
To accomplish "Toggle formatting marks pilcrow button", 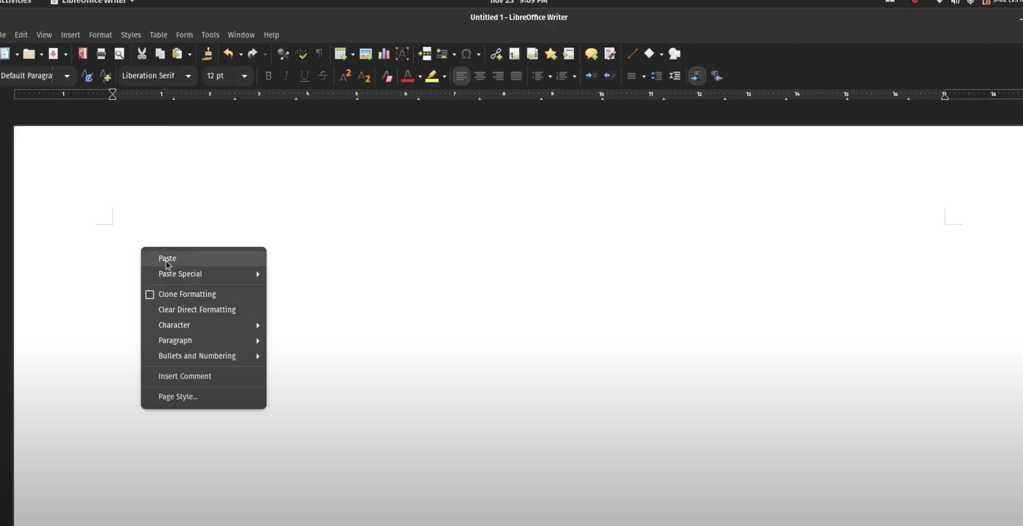I will (319, 54).
